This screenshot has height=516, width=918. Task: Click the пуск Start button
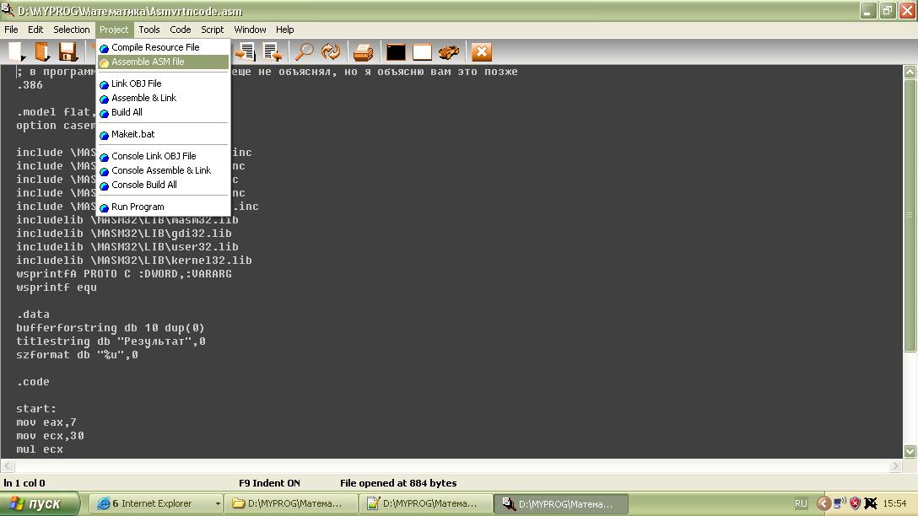pos(39,503)
